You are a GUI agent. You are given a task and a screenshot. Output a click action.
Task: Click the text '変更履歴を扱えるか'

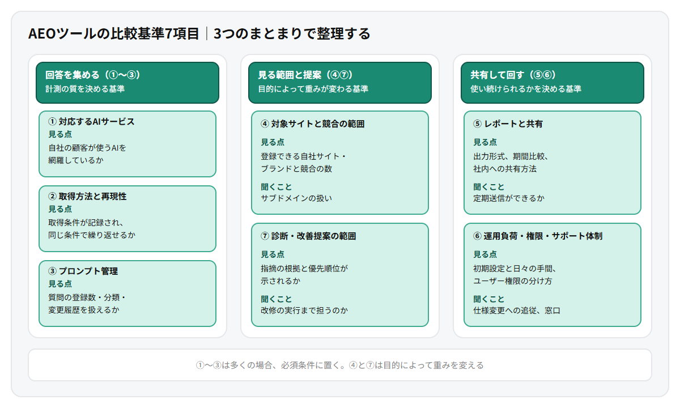point(84,309)
